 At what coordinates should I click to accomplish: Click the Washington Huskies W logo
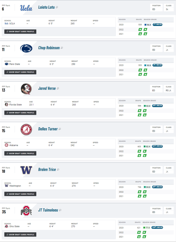tap(26, 170)
